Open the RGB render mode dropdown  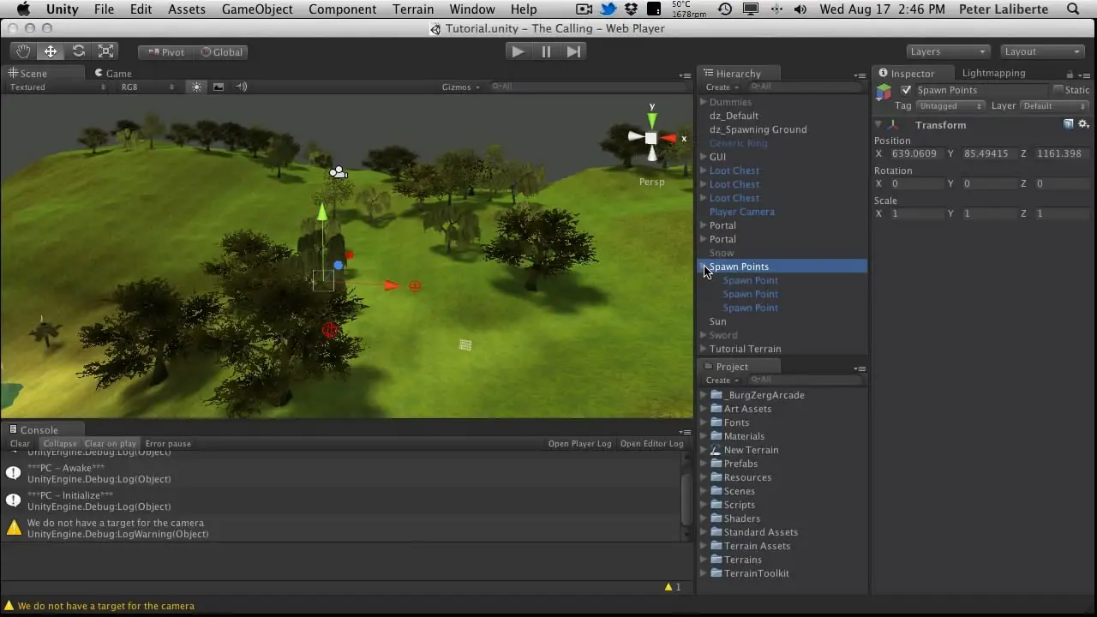point(147,87)
